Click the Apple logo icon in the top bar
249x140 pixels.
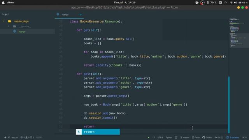tap(3, 3)
